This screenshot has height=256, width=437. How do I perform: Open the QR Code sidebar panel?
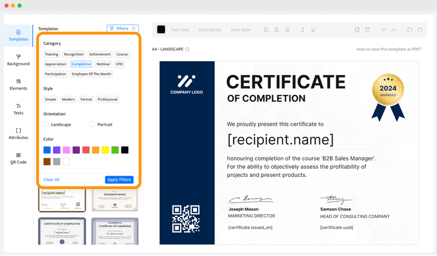(x=19, y=158)
